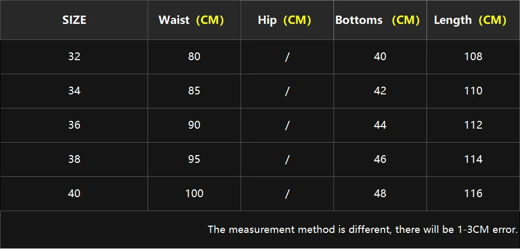Screen dimensions: 520x249
Task: Click length value 116
Action: point(473,193)
